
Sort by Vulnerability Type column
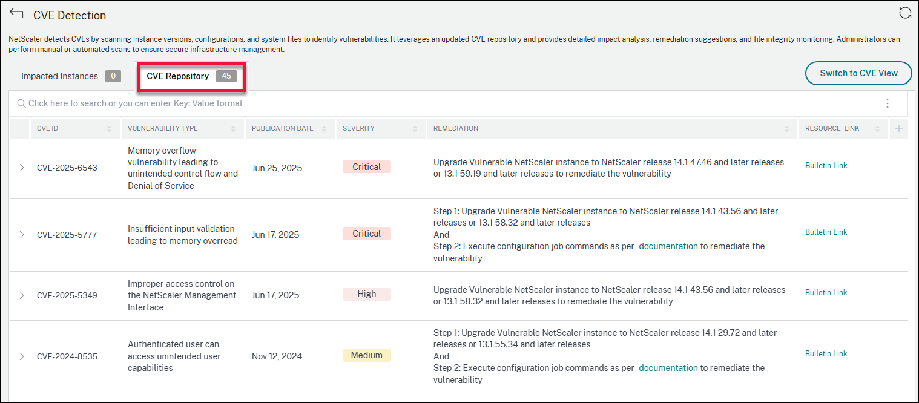233,129
